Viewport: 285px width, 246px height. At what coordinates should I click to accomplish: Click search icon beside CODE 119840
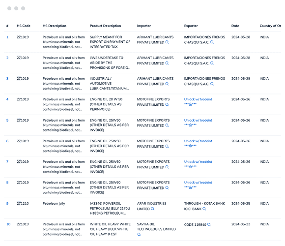point(209,224)
